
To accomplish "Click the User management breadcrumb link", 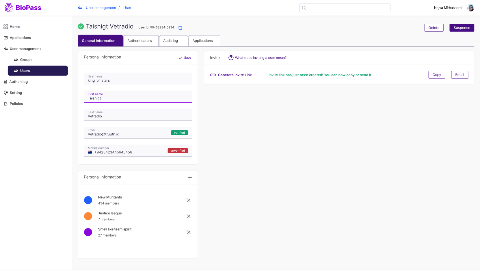I will click(101, 8).
